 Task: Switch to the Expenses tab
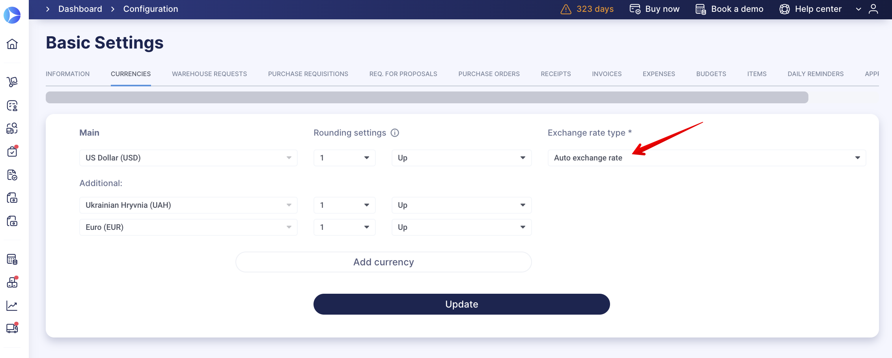659,74
